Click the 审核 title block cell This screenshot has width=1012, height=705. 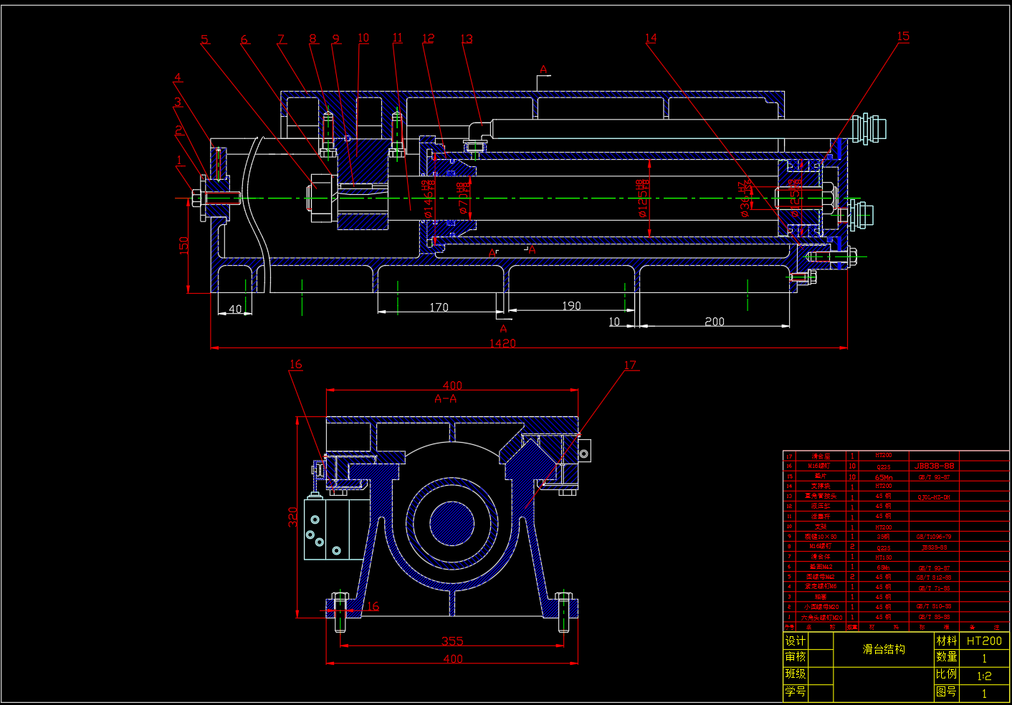pos(795,657)
